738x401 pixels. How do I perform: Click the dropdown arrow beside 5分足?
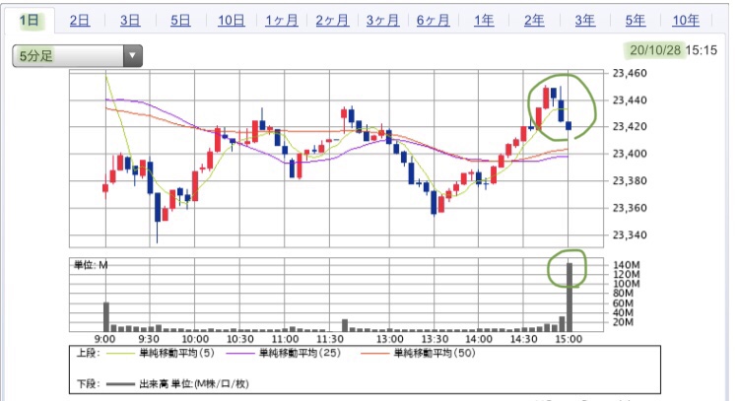(x=133, y=56)
